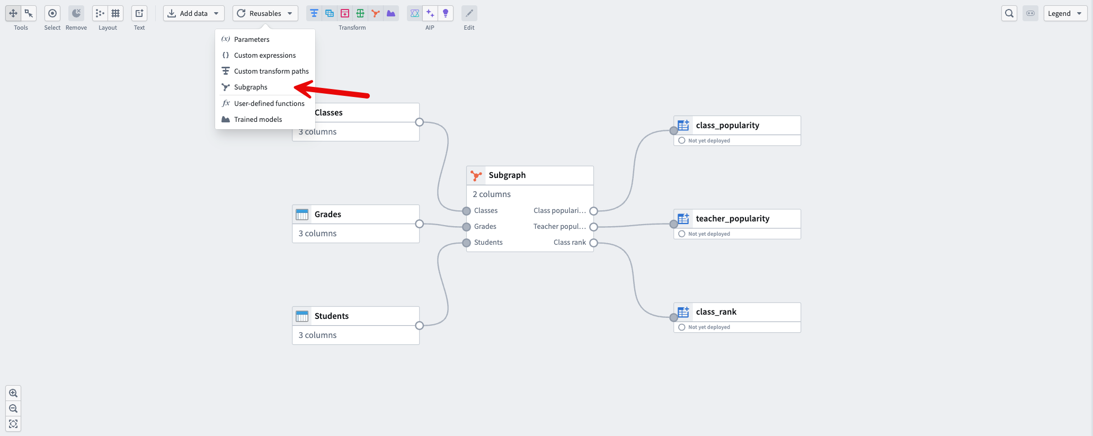Apply the grid layout icon
Viewport: 1093px width, 436px height.
point(115,13)
